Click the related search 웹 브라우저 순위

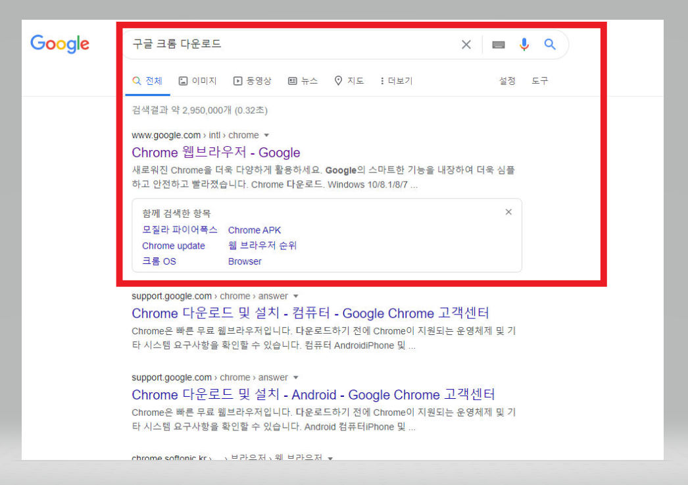pyautogui.click(x=262, y=245)
